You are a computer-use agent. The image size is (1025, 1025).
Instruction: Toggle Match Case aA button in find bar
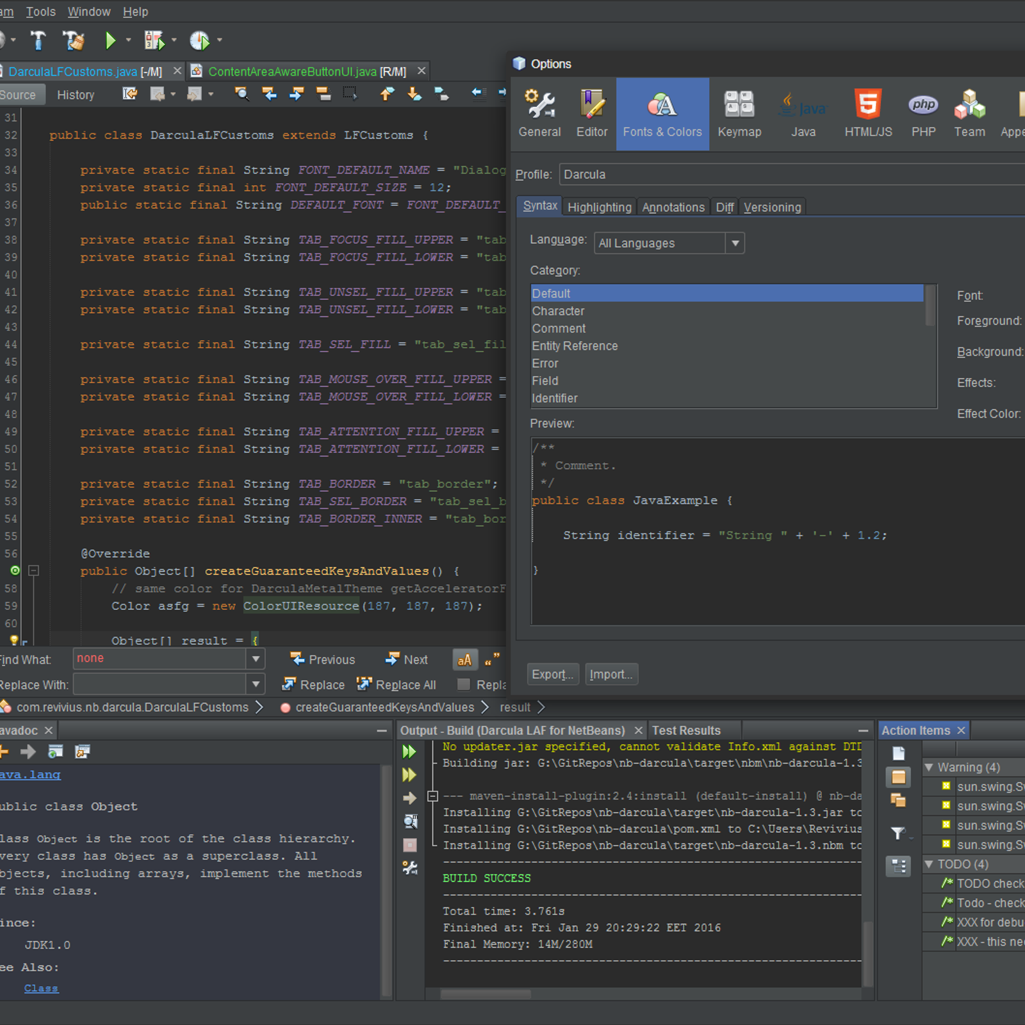pos(464,659)
